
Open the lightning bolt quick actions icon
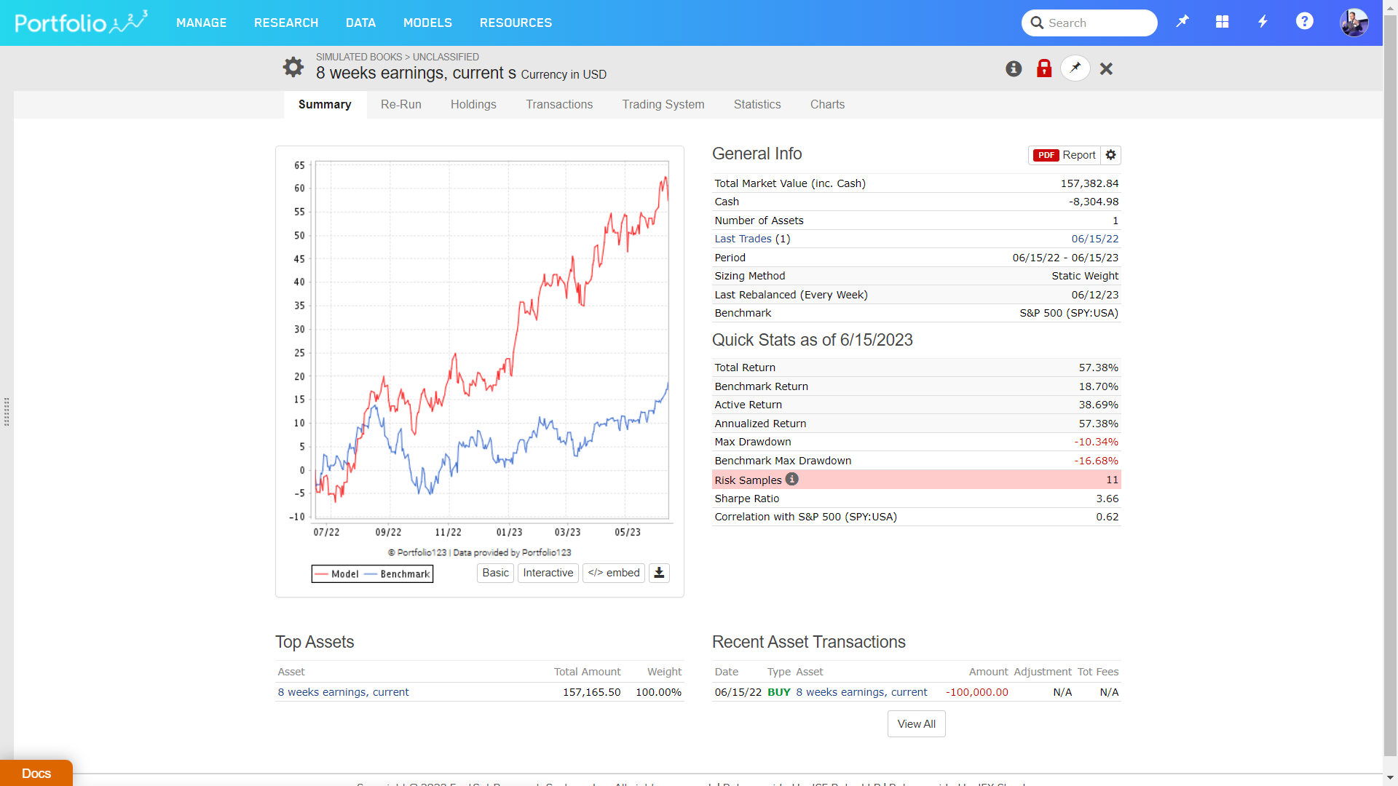pyautogui.click(x=1263, y=22)
